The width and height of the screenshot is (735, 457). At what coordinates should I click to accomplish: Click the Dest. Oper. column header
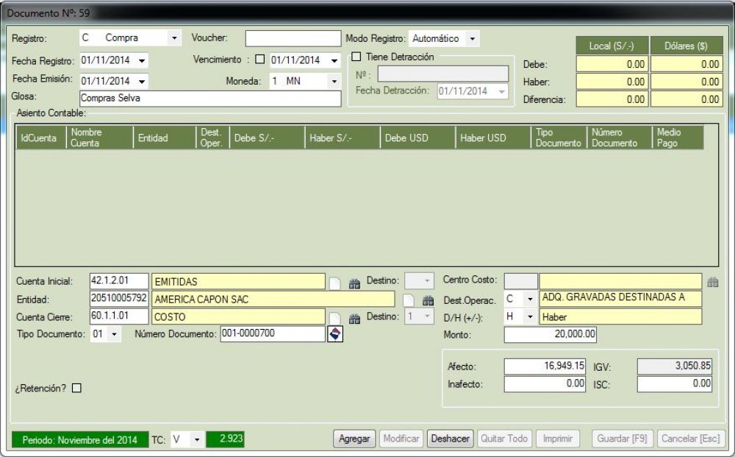[x=213, y=138]
